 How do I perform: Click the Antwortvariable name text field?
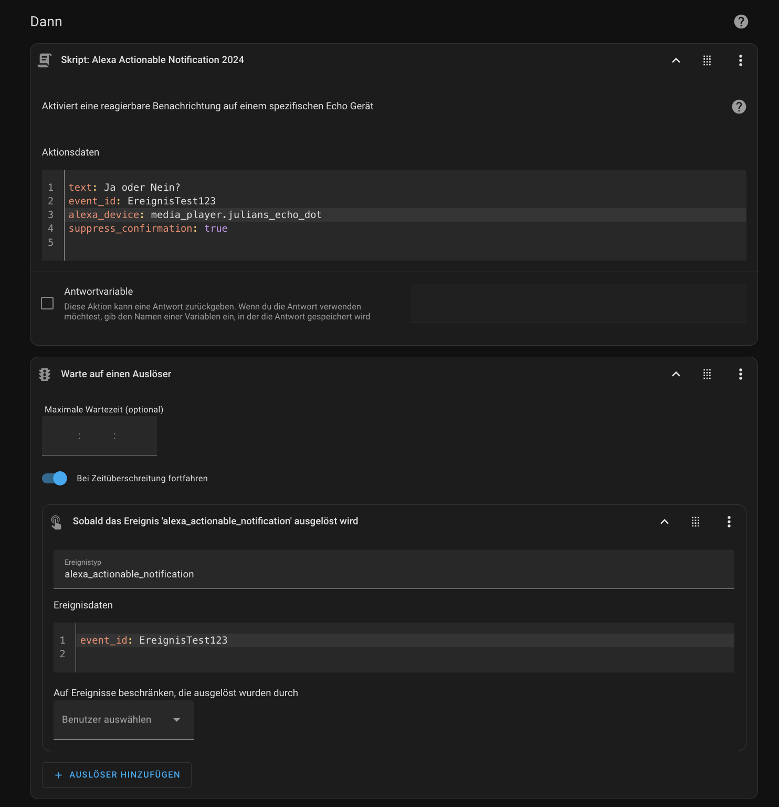coord(578,304)
